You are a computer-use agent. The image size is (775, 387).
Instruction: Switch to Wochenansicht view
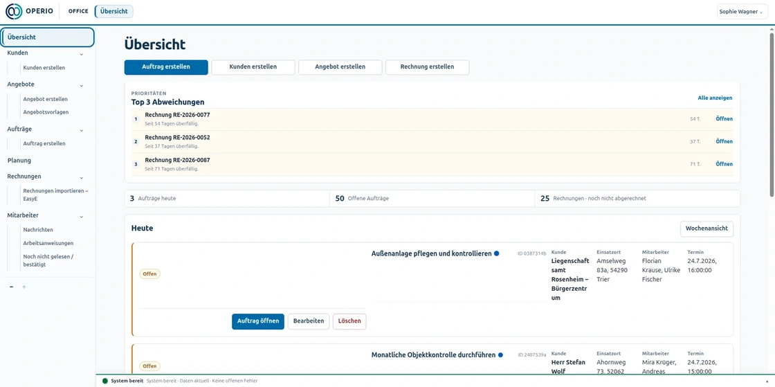(x=706, y=229)
